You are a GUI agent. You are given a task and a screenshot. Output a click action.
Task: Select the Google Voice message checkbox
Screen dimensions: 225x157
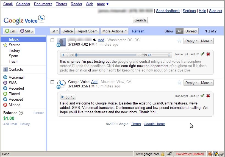(x=52, y=82)
